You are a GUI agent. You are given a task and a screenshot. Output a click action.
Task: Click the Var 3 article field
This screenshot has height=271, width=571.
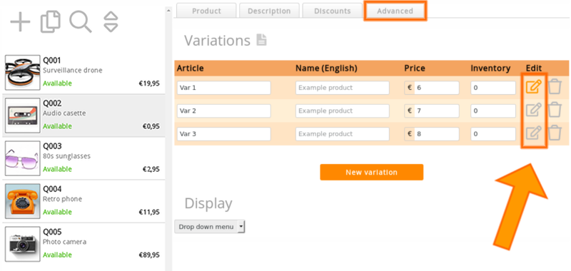pyautogui.click(x=224, y=134)
